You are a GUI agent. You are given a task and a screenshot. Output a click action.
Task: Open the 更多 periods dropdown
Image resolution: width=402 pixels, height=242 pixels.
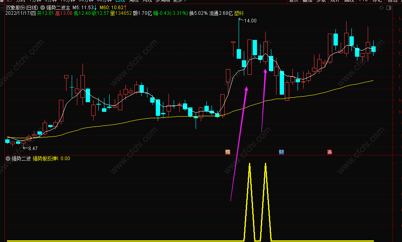pyautogui.click(x=179, y=1)
